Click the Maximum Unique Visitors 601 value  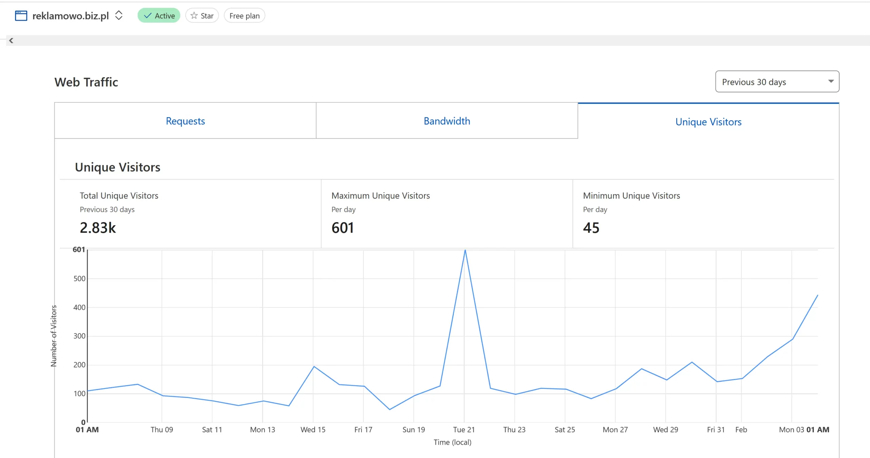343,228
